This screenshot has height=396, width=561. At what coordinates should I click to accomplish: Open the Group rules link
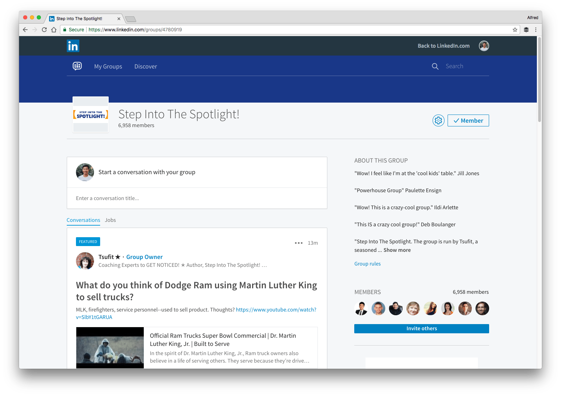point(367,264)
